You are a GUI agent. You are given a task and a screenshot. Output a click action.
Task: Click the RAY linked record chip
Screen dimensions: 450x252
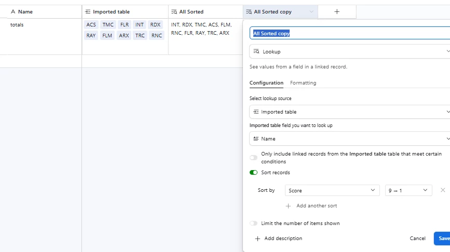click(x=91, y=36)
